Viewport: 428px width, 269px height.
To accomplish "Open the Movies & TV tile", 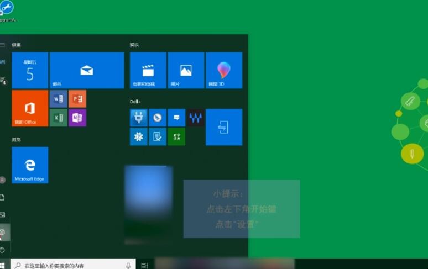I will click(148, 71).
